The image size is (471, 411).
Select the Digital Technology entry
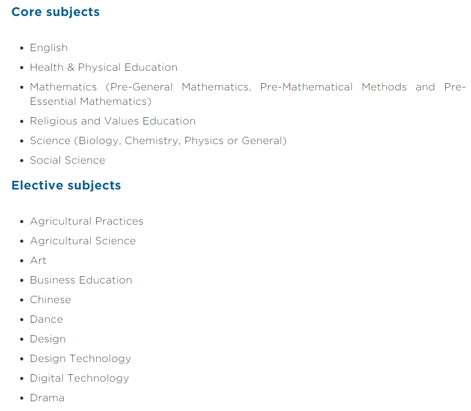coord(79,378)
